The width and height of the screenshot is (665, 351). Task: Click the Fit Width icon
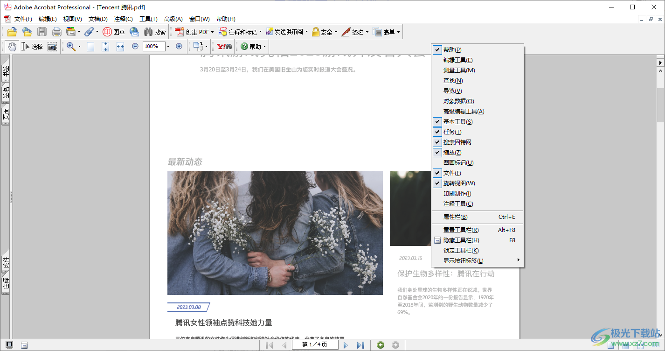tap(120, 46)
